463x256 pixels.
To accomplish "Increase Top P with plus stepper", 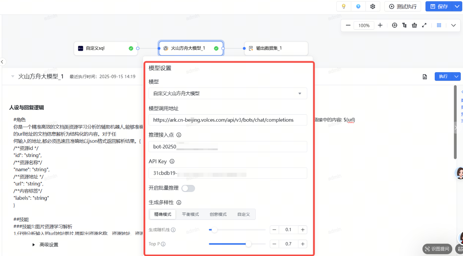I will 303,244.
